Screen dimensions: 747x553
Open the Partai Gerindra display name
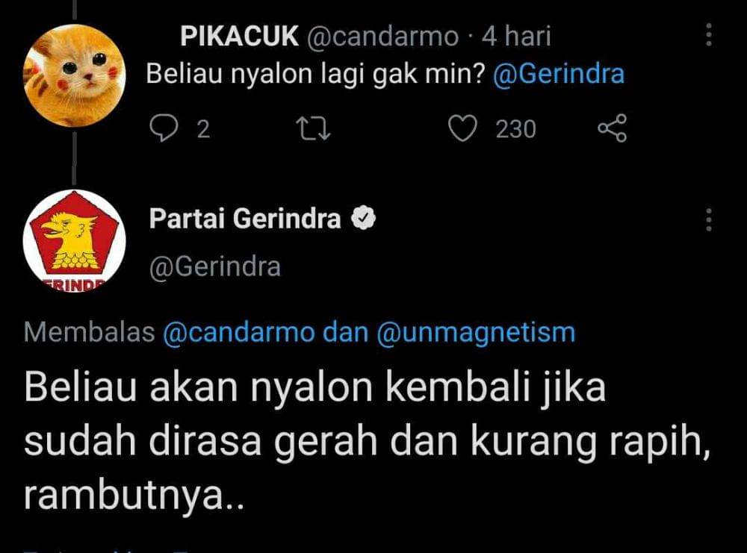point(245,219)
